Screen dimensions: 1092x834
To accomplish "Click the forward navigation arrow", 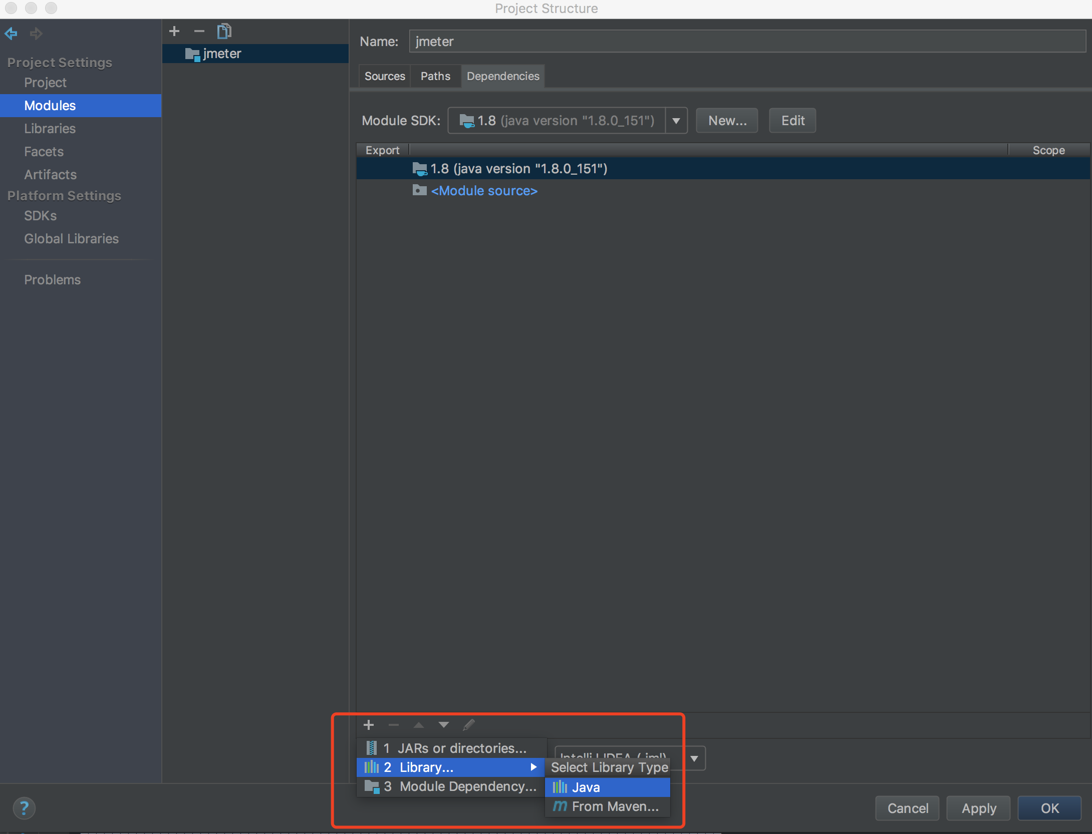I will 36,34.
